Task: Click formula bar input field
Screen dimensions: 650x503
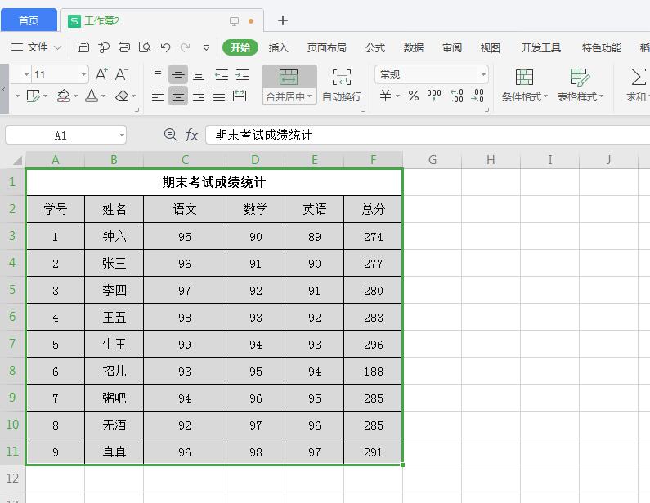Action: (428, 135)
